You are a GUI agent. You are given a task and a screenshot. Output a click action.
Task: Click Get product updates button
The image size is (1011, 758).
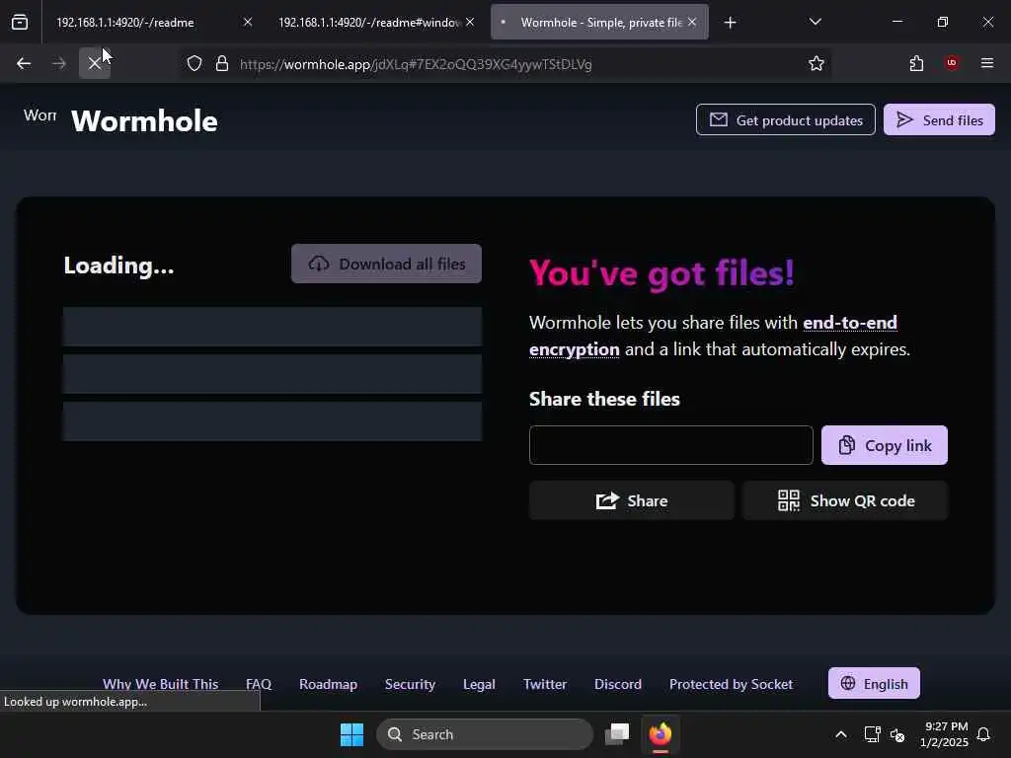785,119
